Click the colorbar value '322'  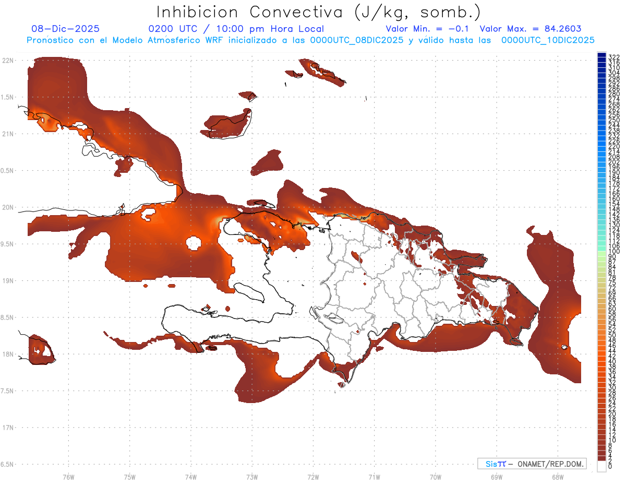[x=614, y=57]
